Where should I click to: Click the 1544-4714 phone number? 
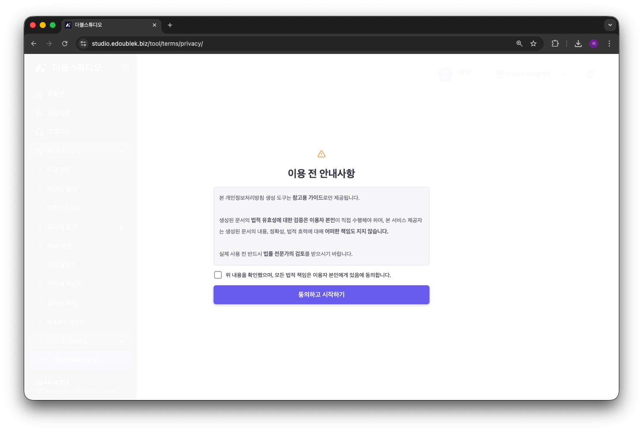coord(53,382)
